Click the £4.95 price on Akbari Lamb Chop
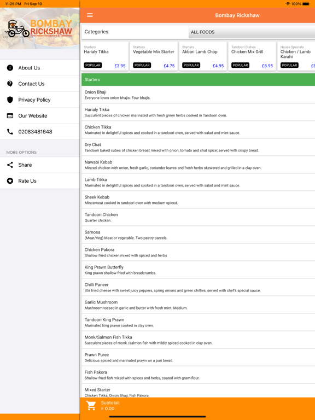The width and height of the screenshot is (315, 420). coord(218,66)
